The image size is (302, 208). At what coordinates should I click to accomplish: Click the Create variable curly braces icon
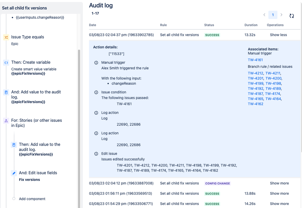click(x=6, y=63)
